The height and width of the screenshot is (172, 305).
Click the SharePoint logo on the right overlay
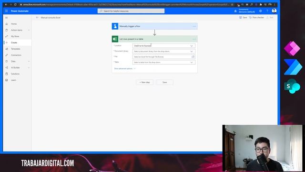click(x=292, y=86)
